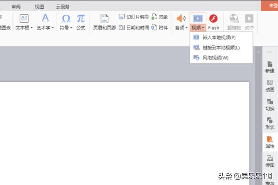Click the 动作 action icon

(249, 18)
